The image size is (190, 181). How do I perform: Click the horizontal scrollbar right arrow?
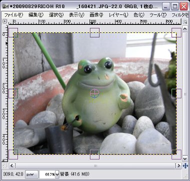pyautogui.click(x=178, y=166)
